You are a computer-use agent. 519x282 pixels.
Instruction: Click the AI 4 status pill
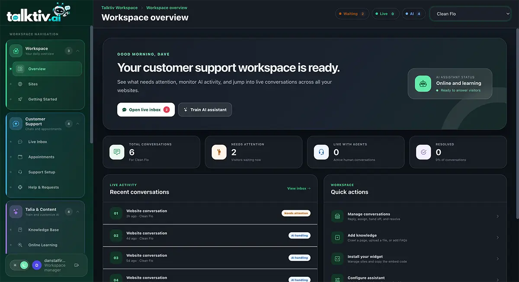[x=414, y=14]
